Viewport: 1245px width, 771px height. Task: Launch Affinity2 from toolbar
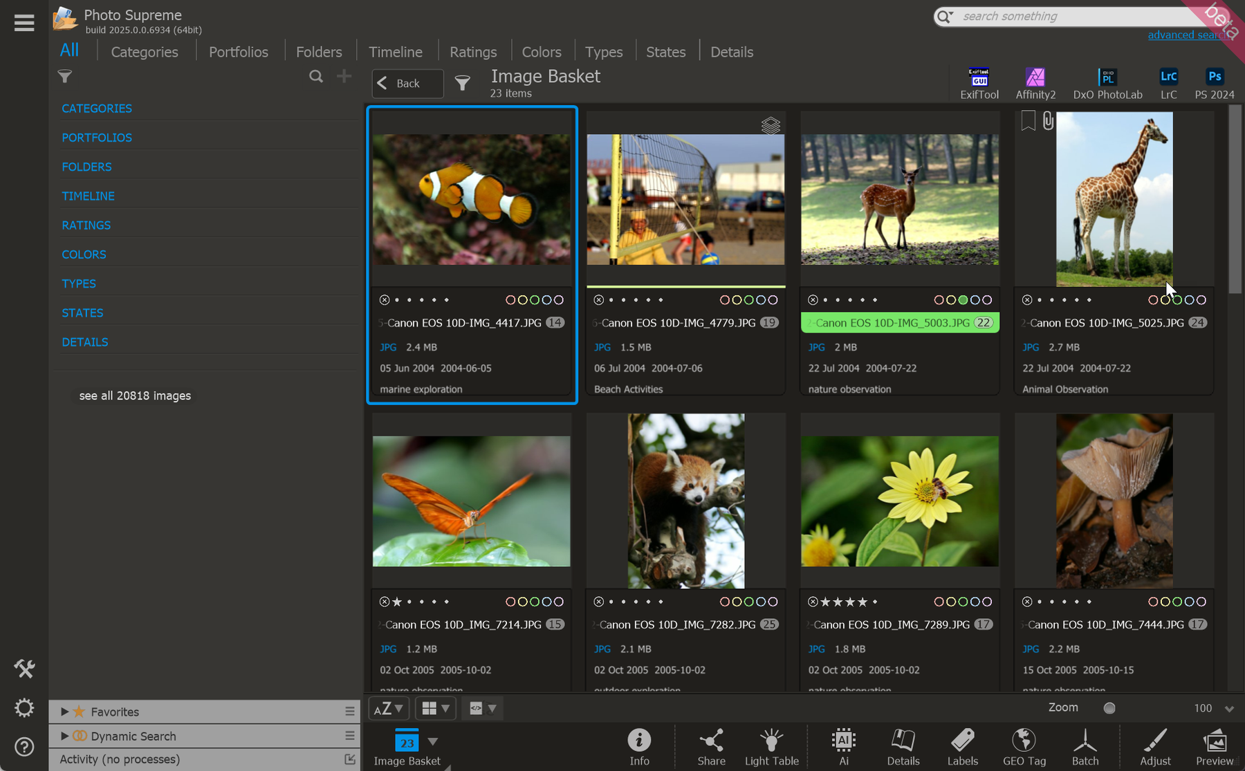pos(1035,84)
